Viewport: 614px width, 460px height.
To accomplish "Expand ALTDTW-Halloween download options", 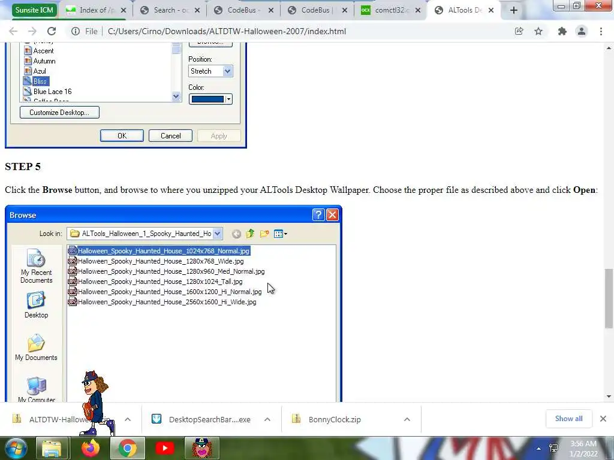I will tap(128, 419).
